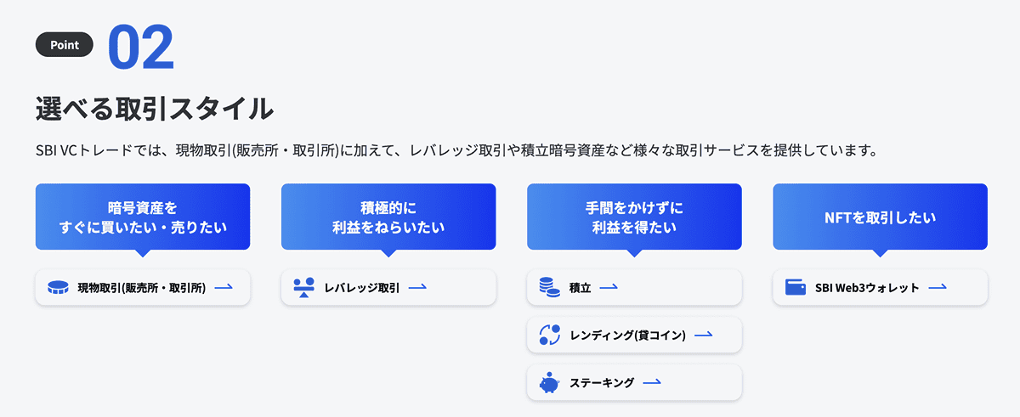Click the arrow next to 現物取引(販売所・取引所)
The width and height of the screenshot is (1020, 417).
pyautogui.click(x=224, y=287)
